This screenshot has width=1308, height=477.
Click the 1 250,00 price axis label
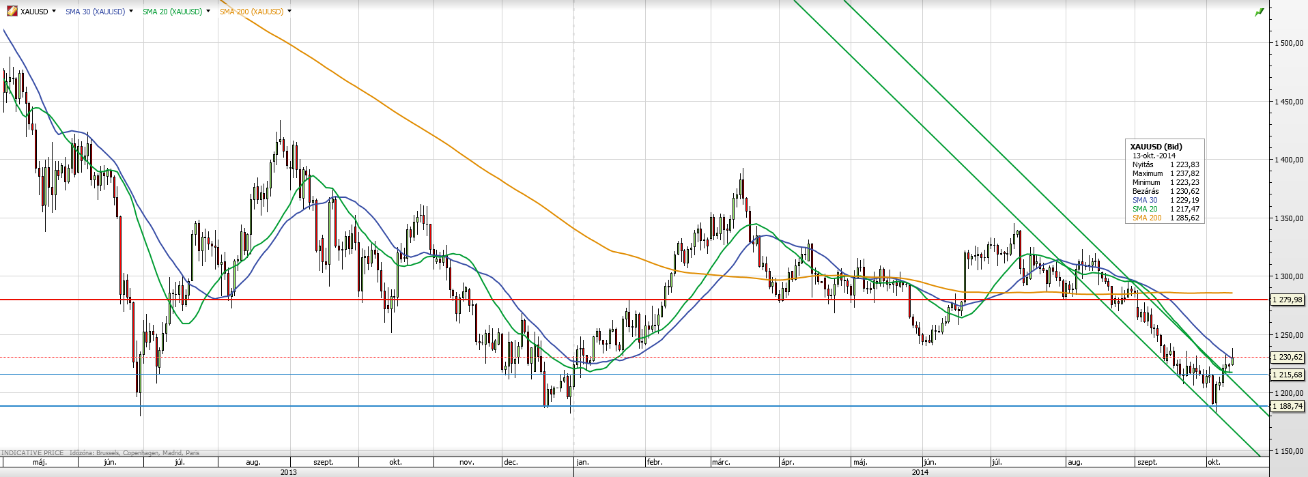[x=1289, y=335]
